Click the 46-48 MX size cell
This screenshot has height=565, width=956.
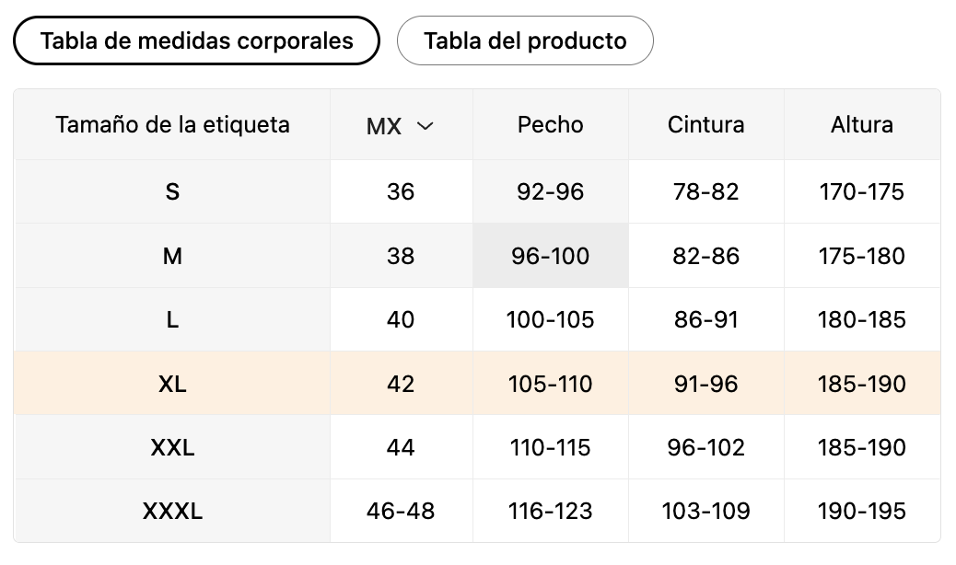[x=401, y=511]
